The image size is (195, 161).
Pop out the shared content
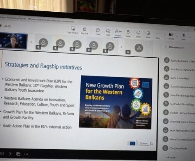point(84,31)
